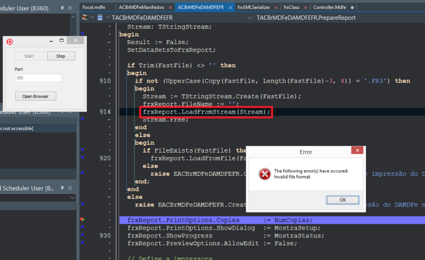Click the gutter dot beside the Stream.Free line
This screenshot has width=425, height=260.
pos(83,119)
